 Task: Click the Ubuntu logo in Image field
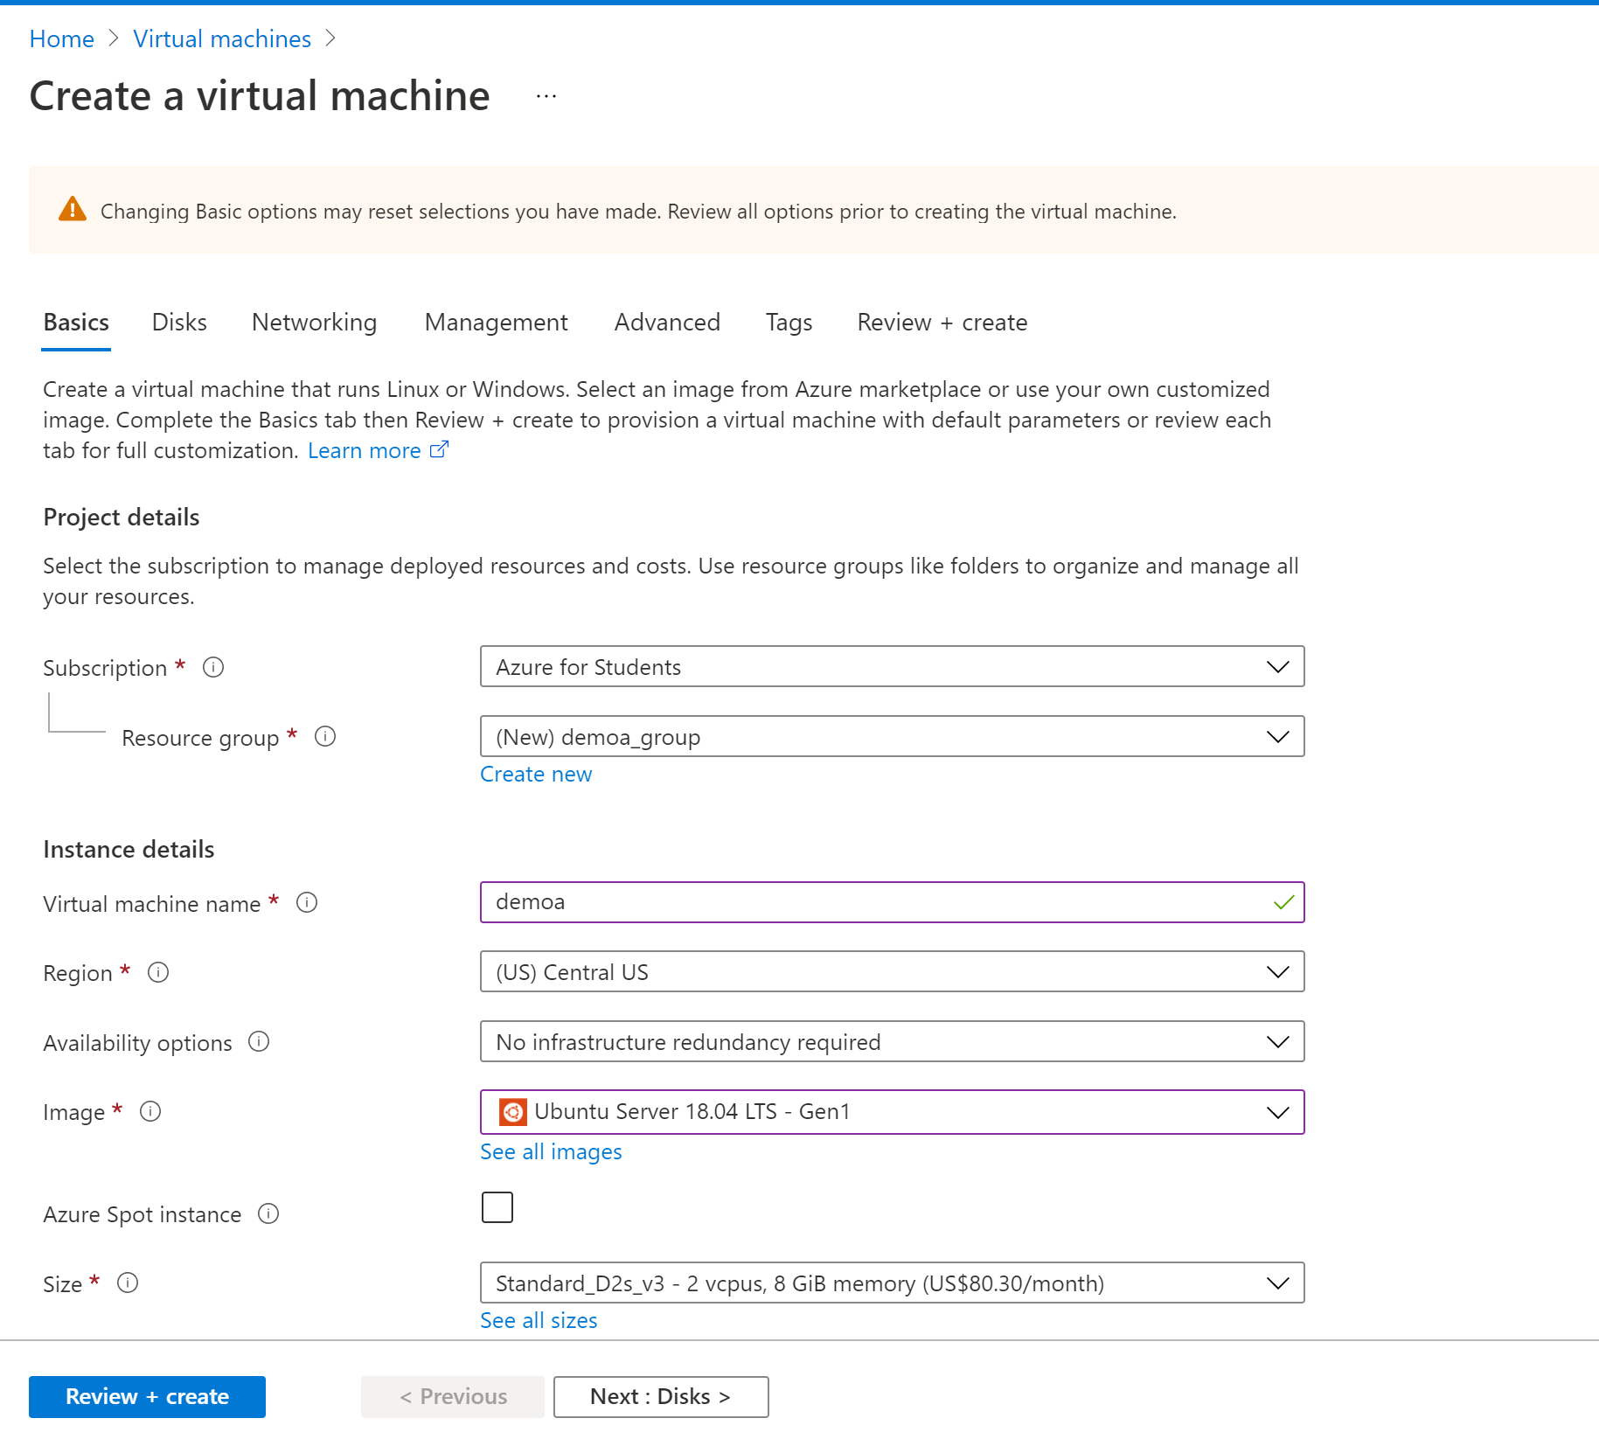(513, 1112)
